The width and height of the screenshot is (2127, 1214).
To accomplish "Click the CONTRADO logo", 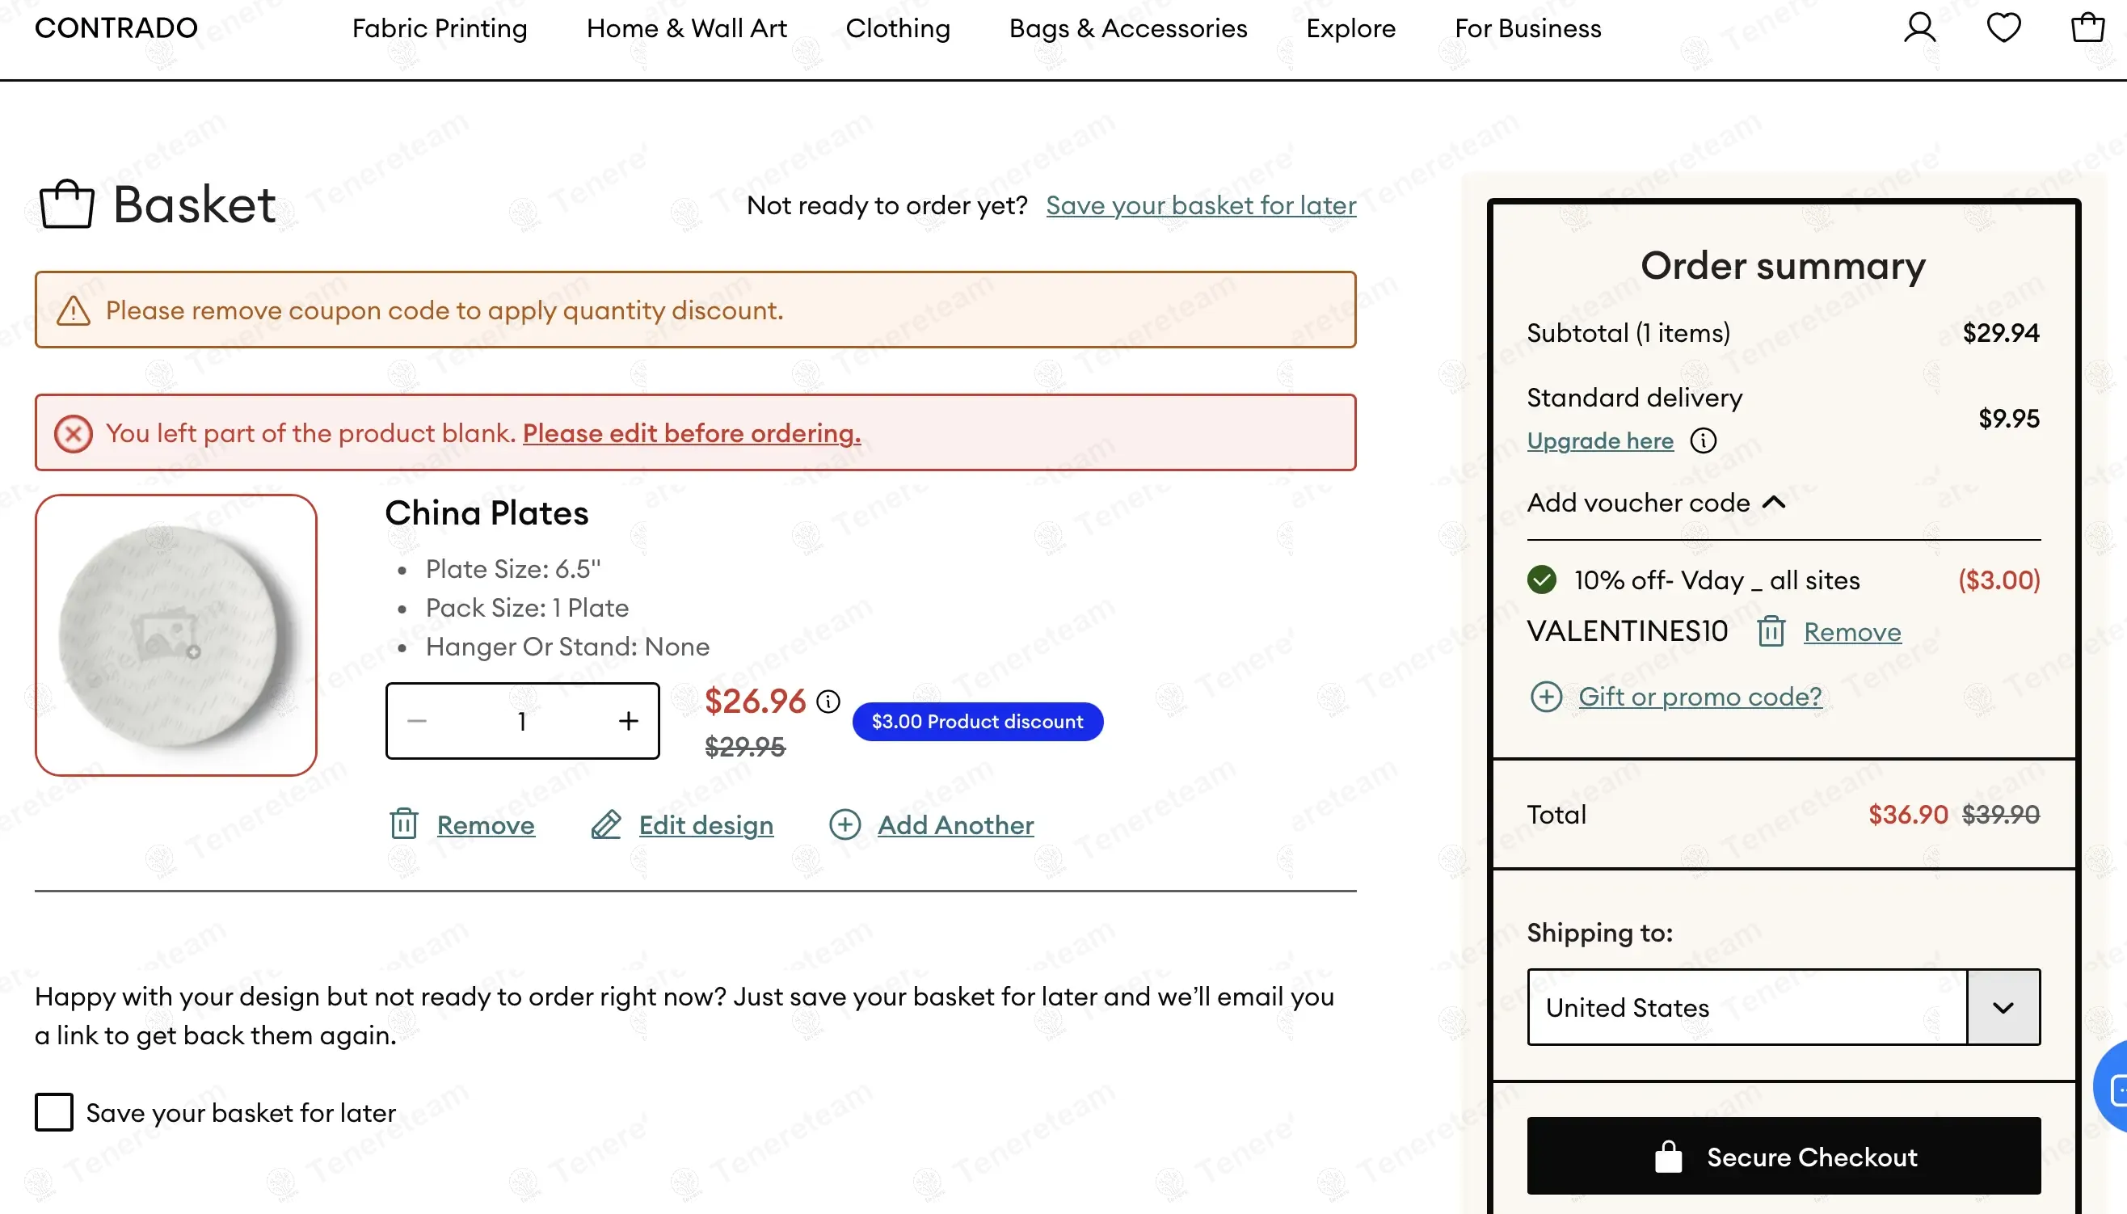I will pos(116,27).
